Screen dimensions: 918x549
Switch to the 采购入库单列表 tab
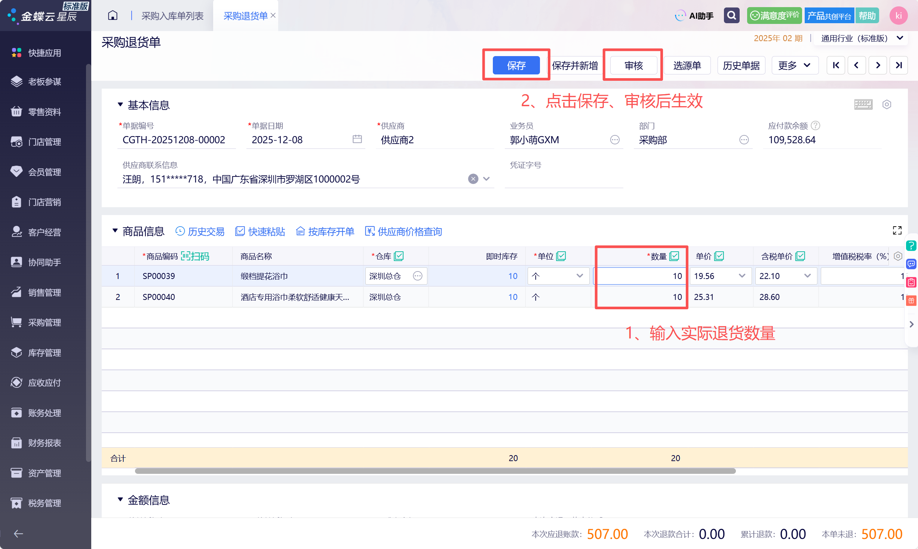tap(172, 16)
